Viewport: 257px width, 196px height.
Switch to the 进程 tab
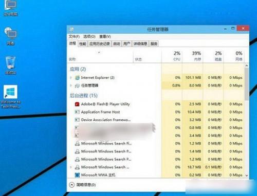[72, 43]
